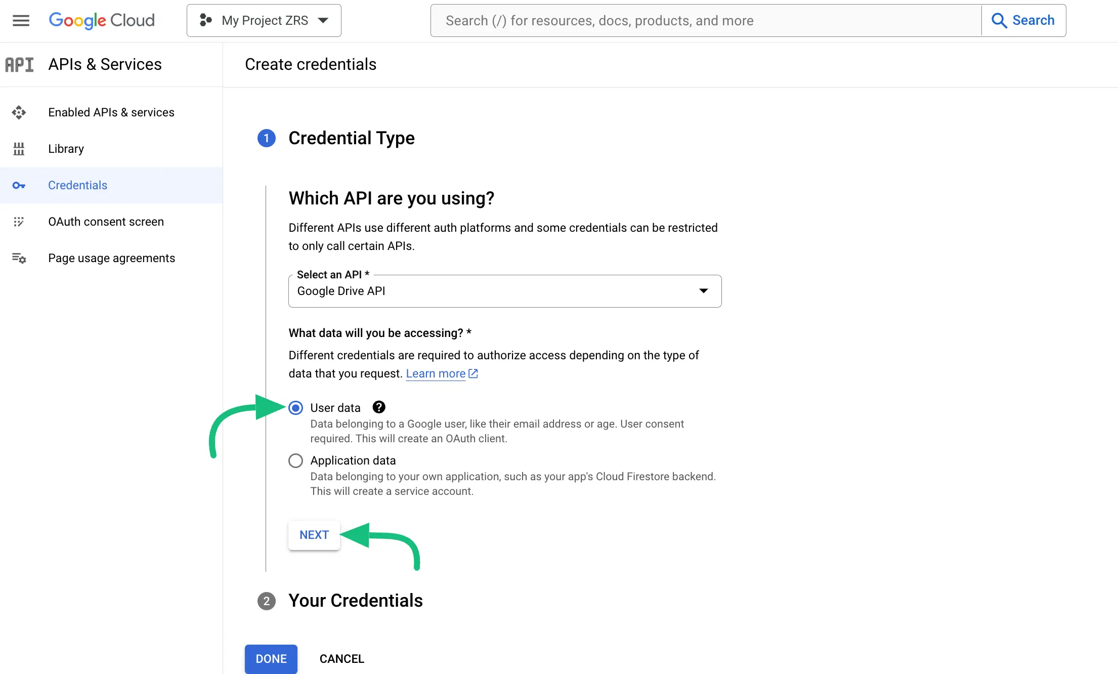This screenshot has width=1118, height=674.
Task: Click the Google Cloud logo
Action: tap(101, 20)
